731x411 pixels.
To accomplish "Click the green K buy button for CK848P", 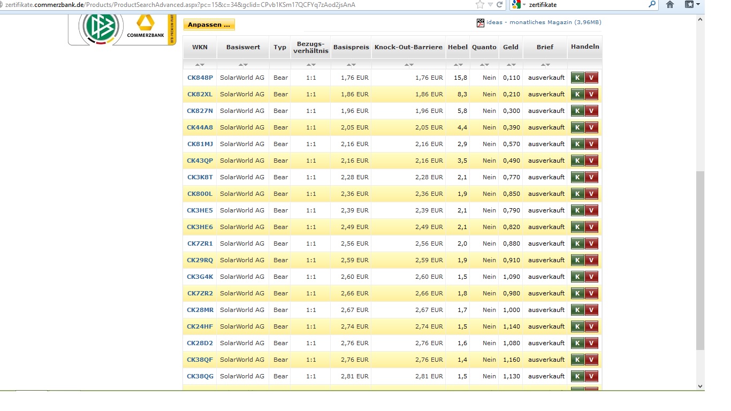I will (x=577, y=78).
